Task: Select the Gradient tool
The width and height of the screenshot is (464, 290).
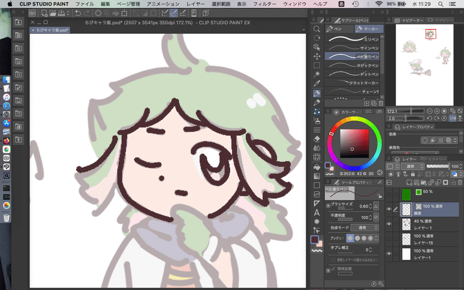Action: click(x=317, y=176)
